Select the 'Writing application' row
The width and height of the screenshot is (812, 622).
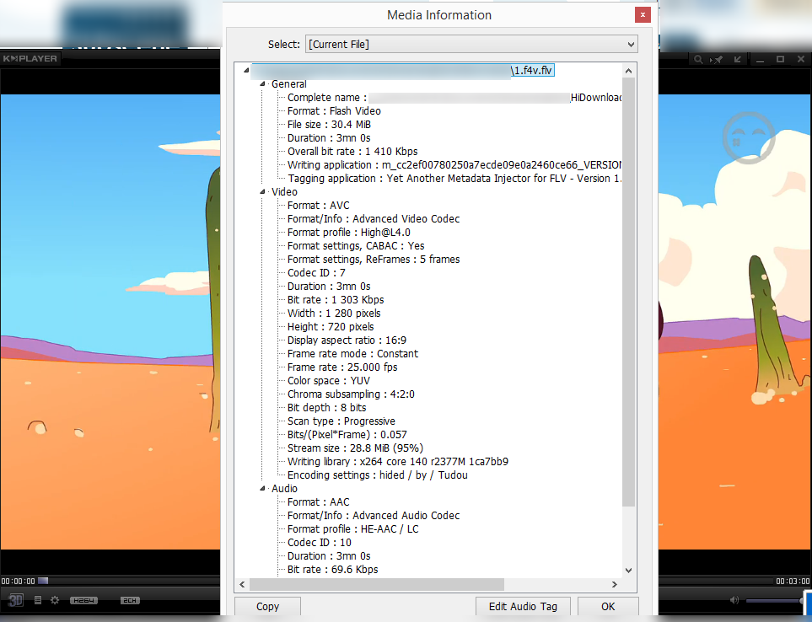coord(454,164)
